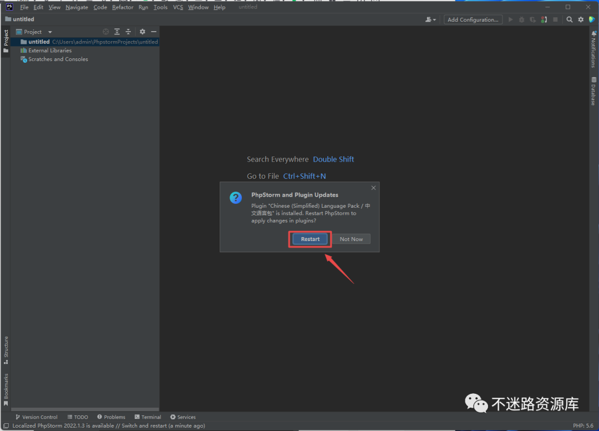The height and width of the screenshot is (431, 599).
Task: Click Add Configuration button
Action: pos(473,19)
